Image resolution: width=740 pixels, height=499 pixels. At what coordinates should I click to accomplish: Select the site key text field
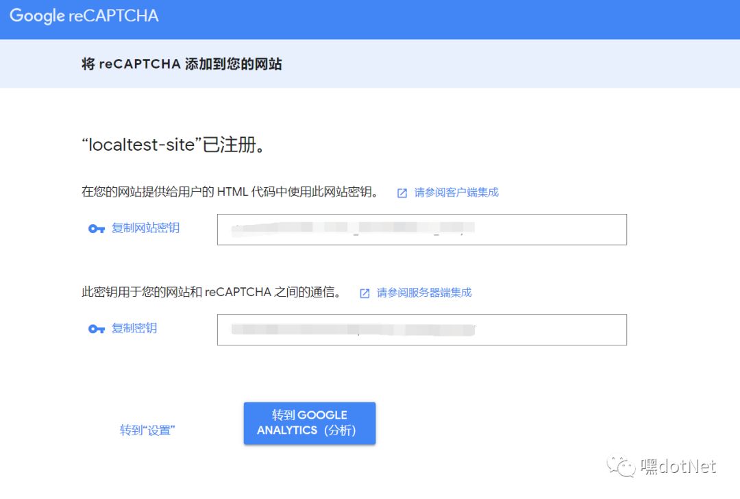(x=422, y=230)
